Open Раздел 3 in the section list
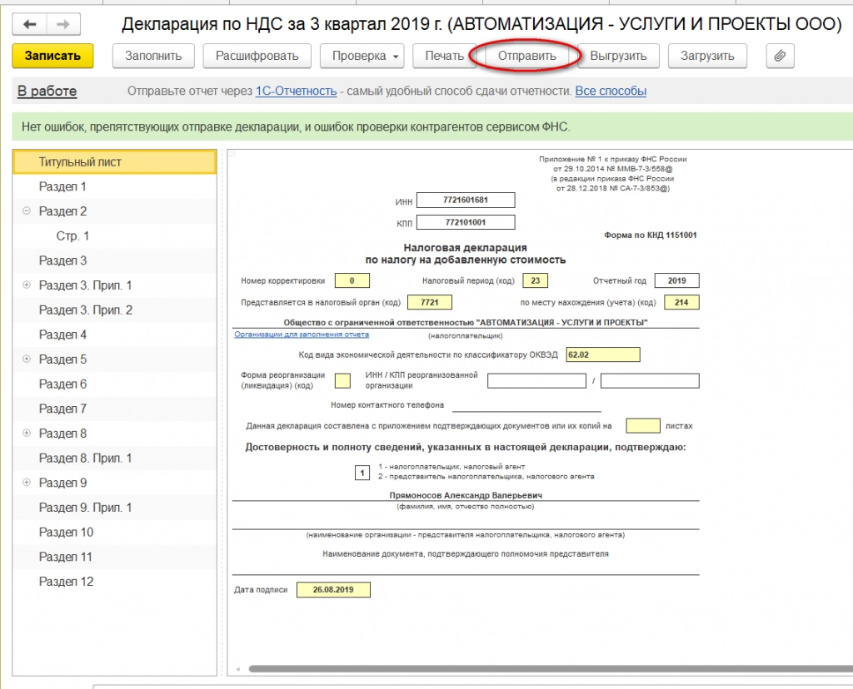The height and width of the screenshot is (689, 853). pyautogui.click(x=114, y=260)
